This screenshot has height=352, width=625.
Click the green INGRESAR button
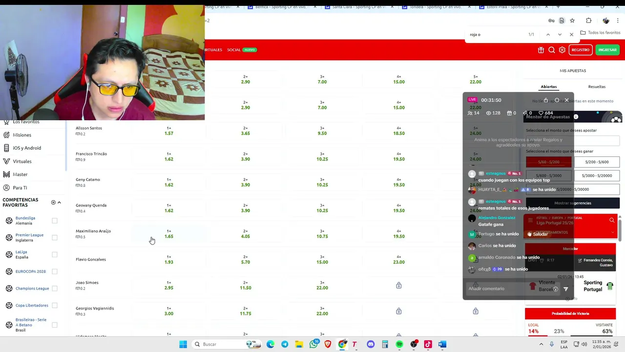607,50
